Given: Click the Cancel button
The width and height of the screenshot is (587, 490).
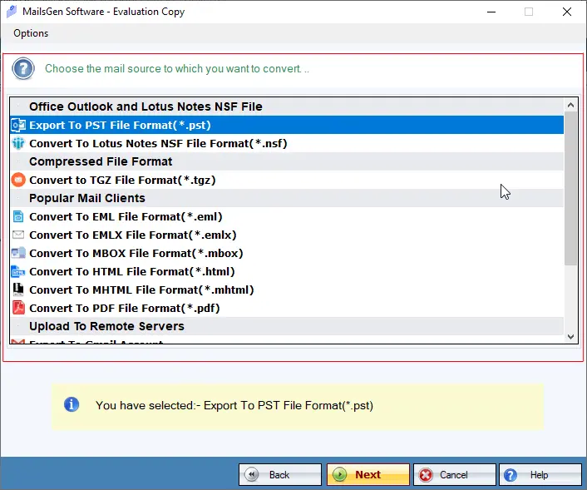Looking at the screenshot, I should (x=455, y=475).
